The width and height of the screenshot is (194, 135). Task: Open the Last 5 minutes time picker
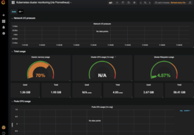coord(162,2)
